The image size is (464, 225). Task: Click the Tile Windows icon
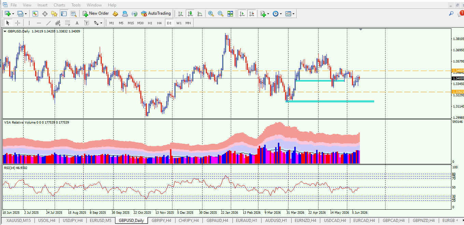click(x=230, y=14)
